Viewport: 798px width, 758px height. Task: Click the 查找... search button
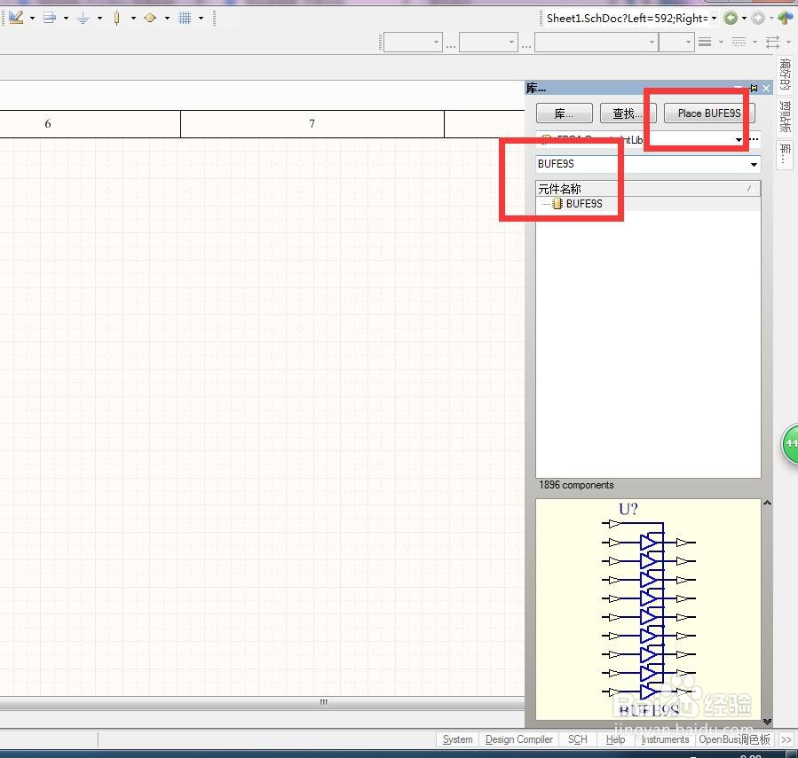tap(628, 113)
